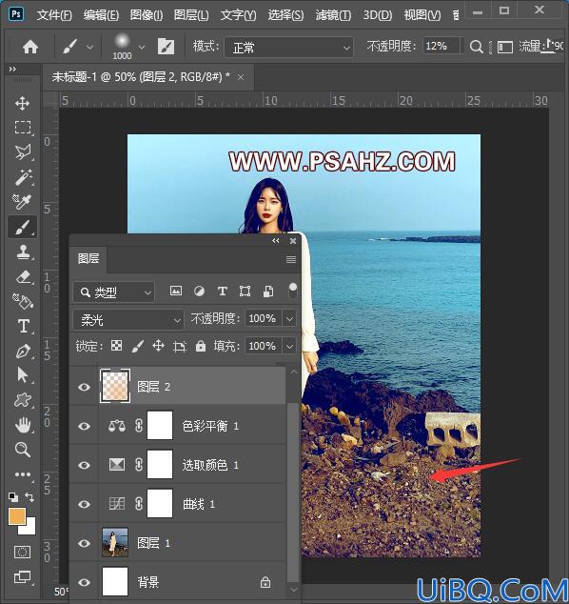Select the Polygonal Lasso tool
This screenshot has width=569, height=604.
click(x=23, y=152)
